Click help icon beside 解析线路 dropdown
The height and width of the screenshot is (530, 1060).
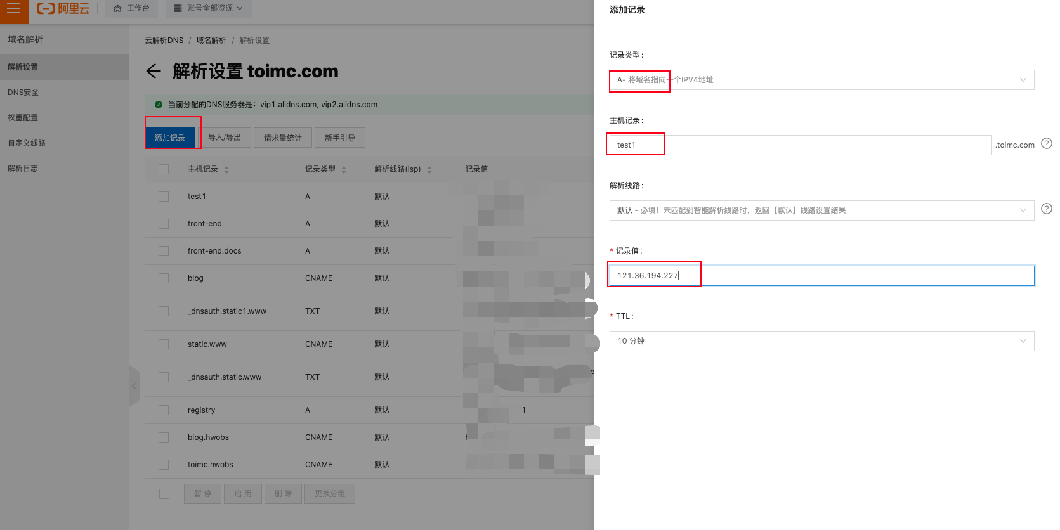point(1047,209)
